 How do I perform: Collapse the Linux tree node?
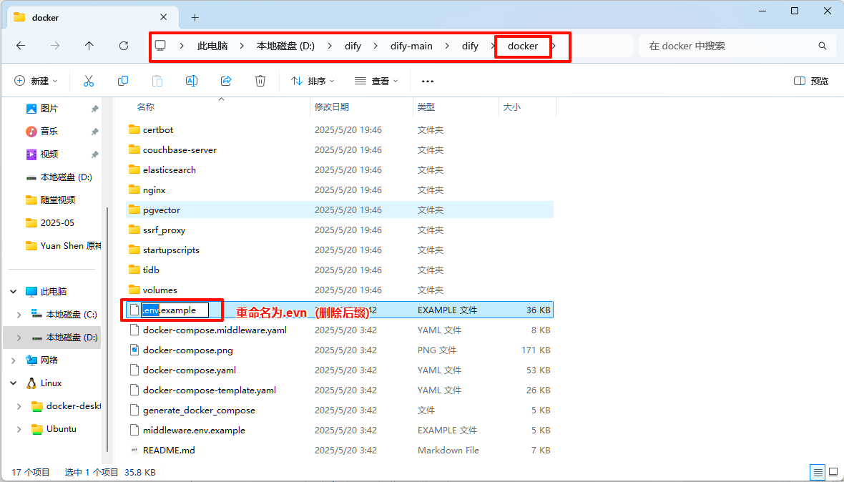[x=14, y=383]
